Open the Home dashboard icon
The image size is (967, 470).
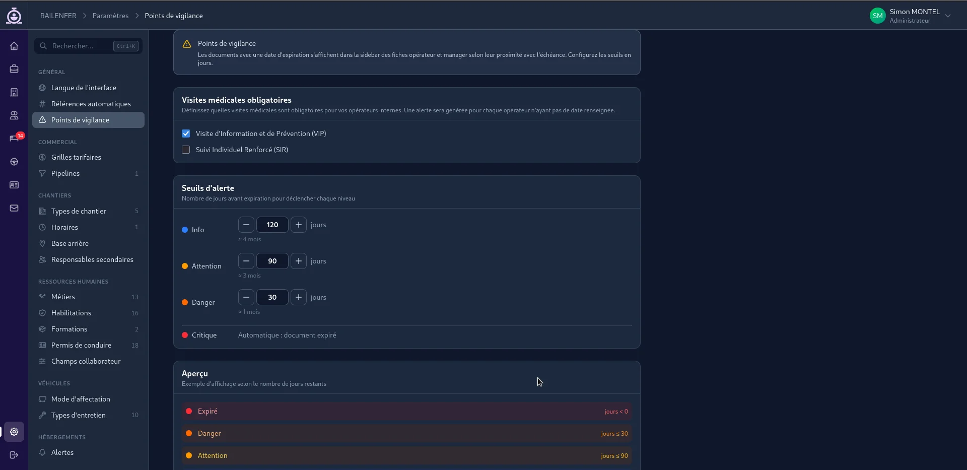14,46
